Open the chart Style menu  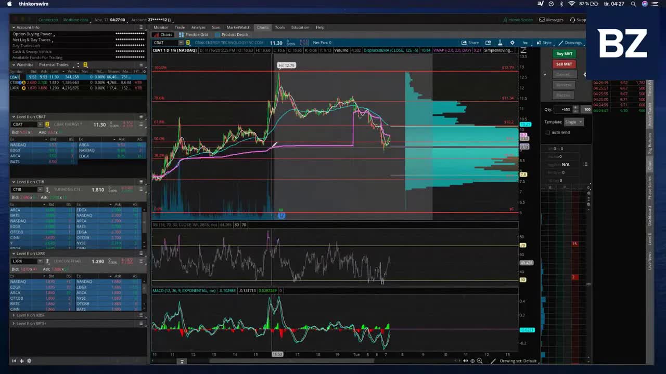click(x=544, y=43)
